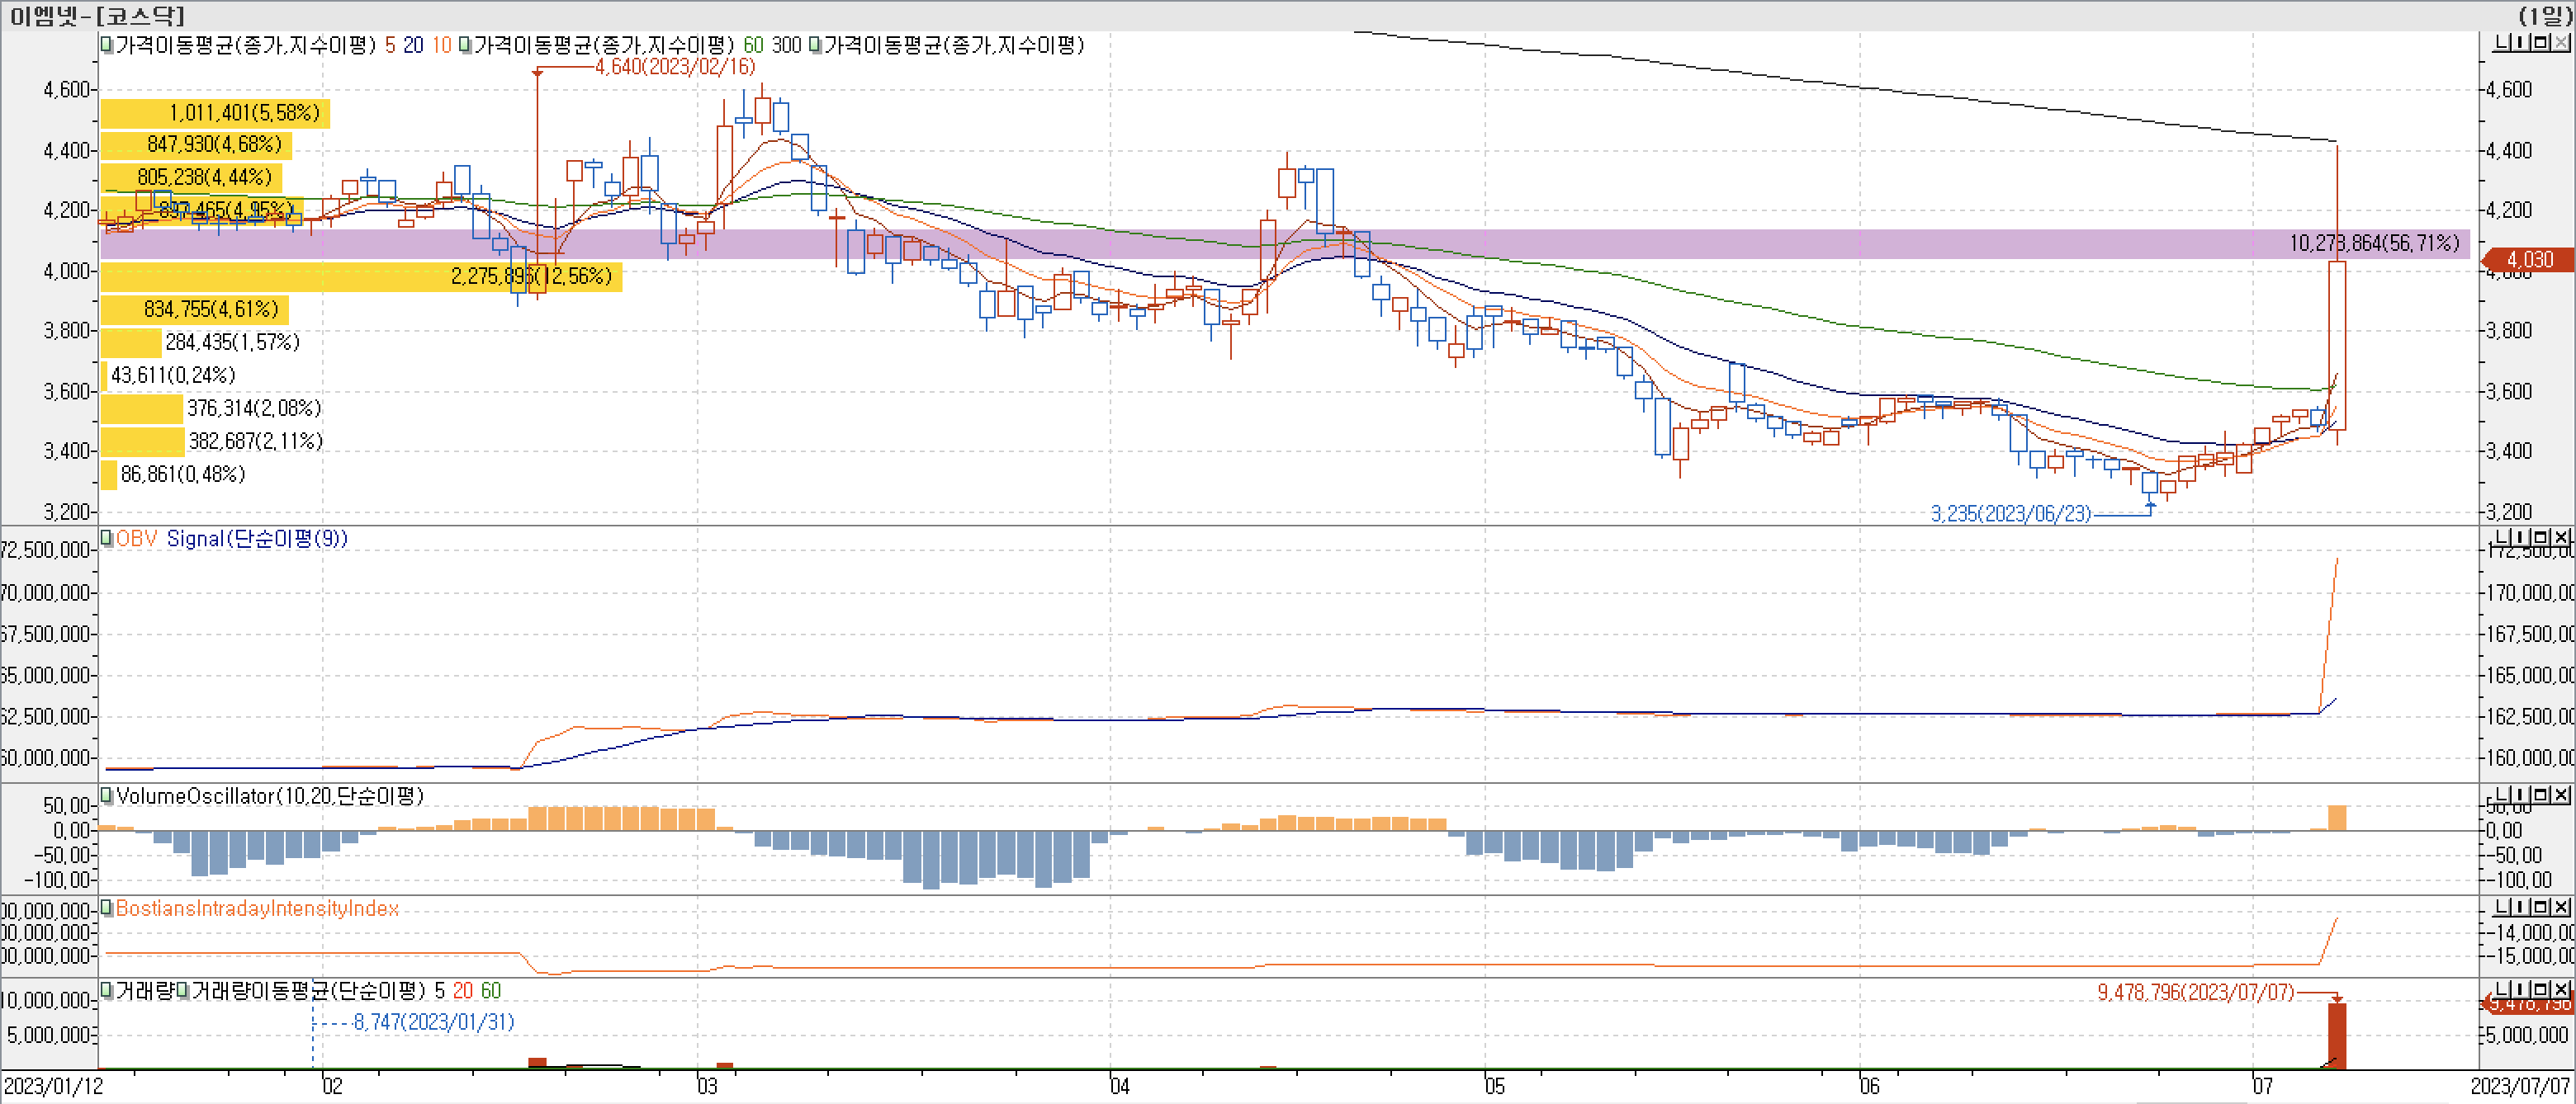Viewport: 2576px width, 1104px height.
Task: Click the vertical bar icon in price chart panel
Action: (2520, 42)
